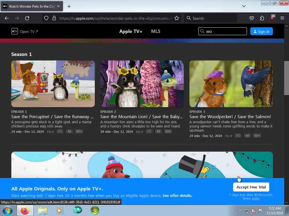Click the AD badge under Episode 2
This screenshot has height=216, width=289.
[x=158, y=131]
